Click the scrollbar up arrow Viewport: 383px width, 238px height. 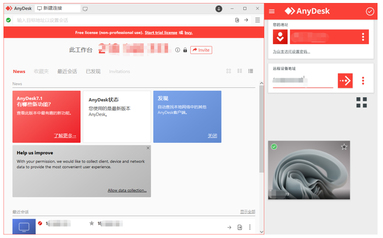pos(261,83)
